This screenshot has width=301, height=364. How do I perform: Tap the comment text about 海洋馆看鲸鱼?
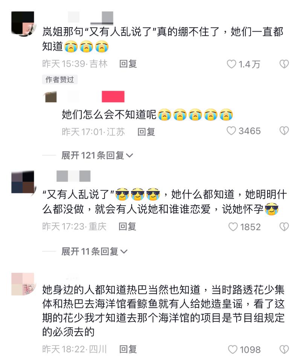163,310
